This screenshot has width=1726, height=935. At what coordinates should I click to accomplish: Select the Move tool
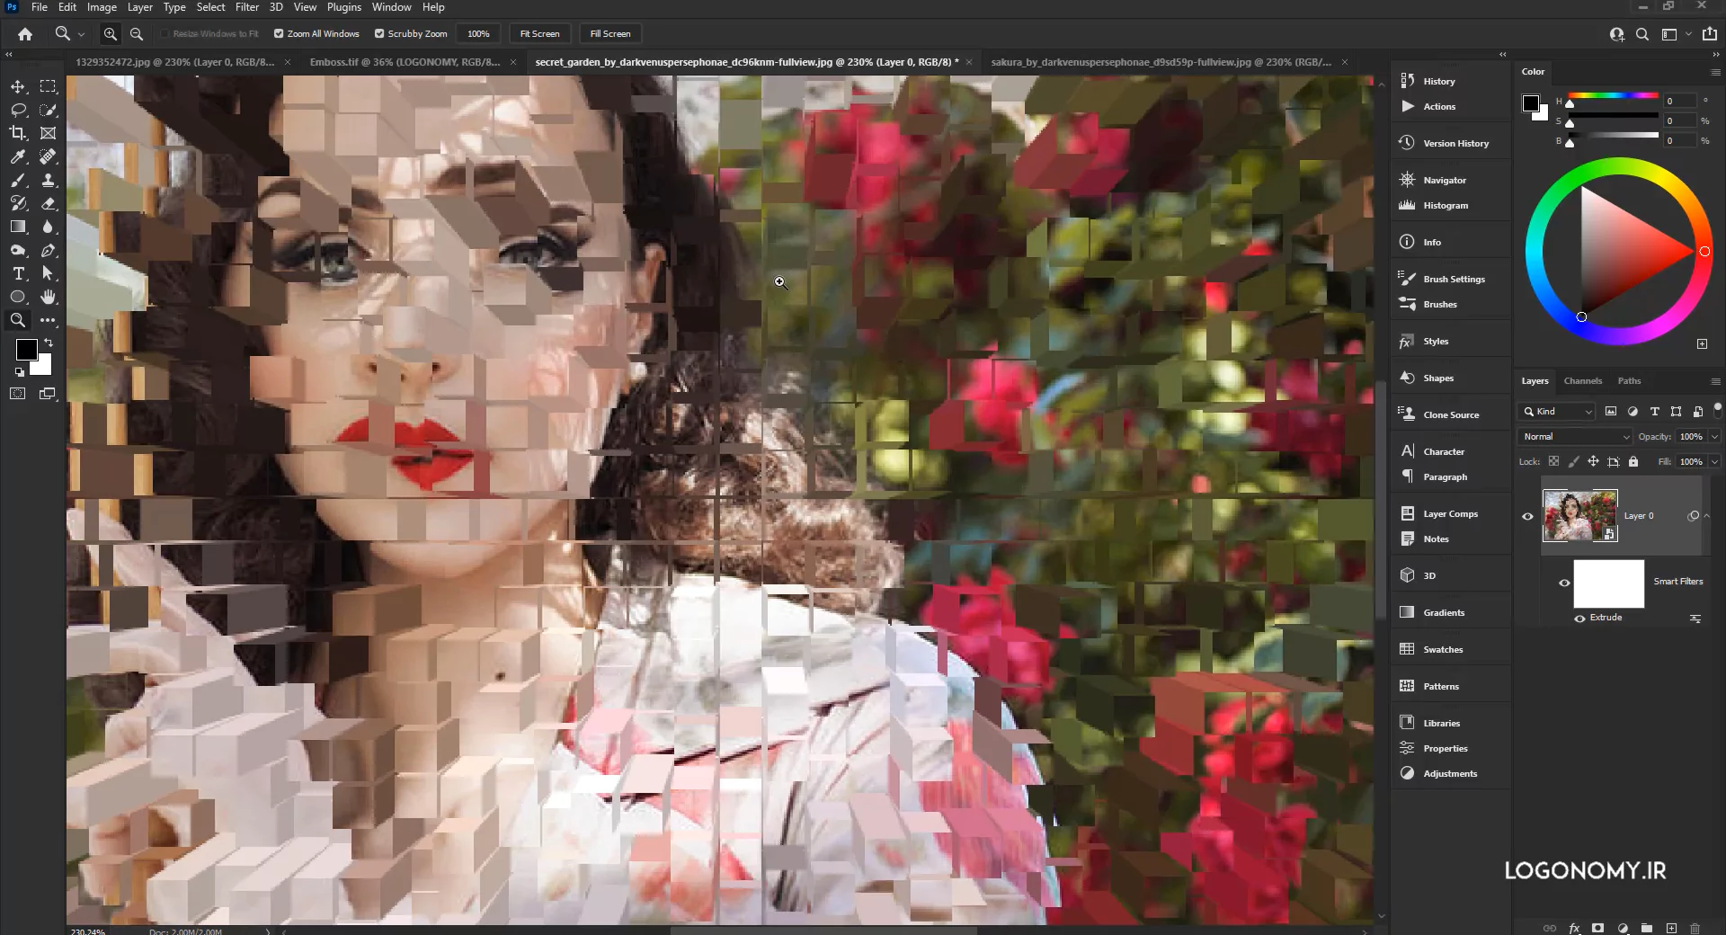[x=18, y=86]
